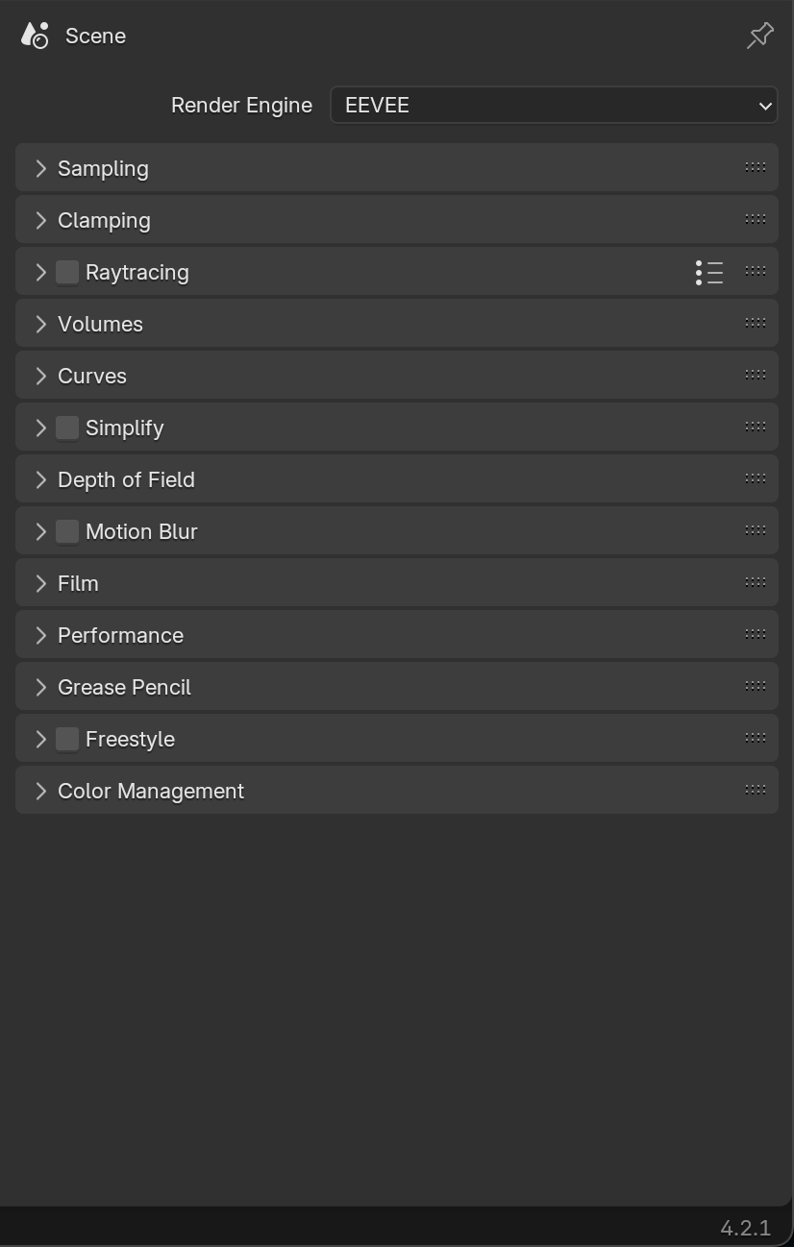This screenshot has height=1247, width=794.
Task: Expand the Sampling panel arrow
Action: coord(40,168)
